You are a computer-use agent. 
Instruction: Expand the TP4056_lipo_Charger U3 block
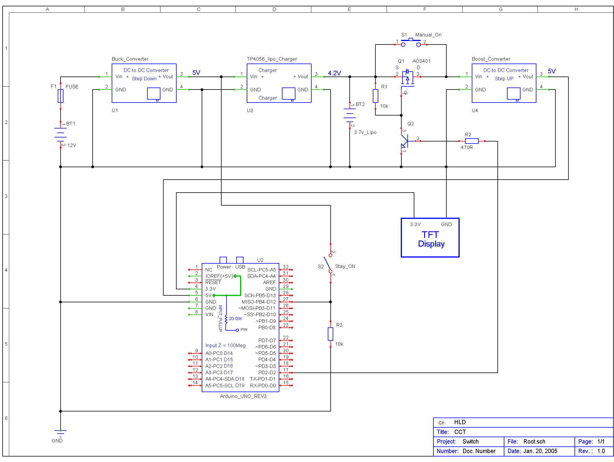click(279, 83)
